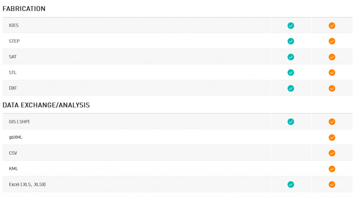
Task: Click the orange checkmark for gbXML
Action: click(x=332, y=137)
